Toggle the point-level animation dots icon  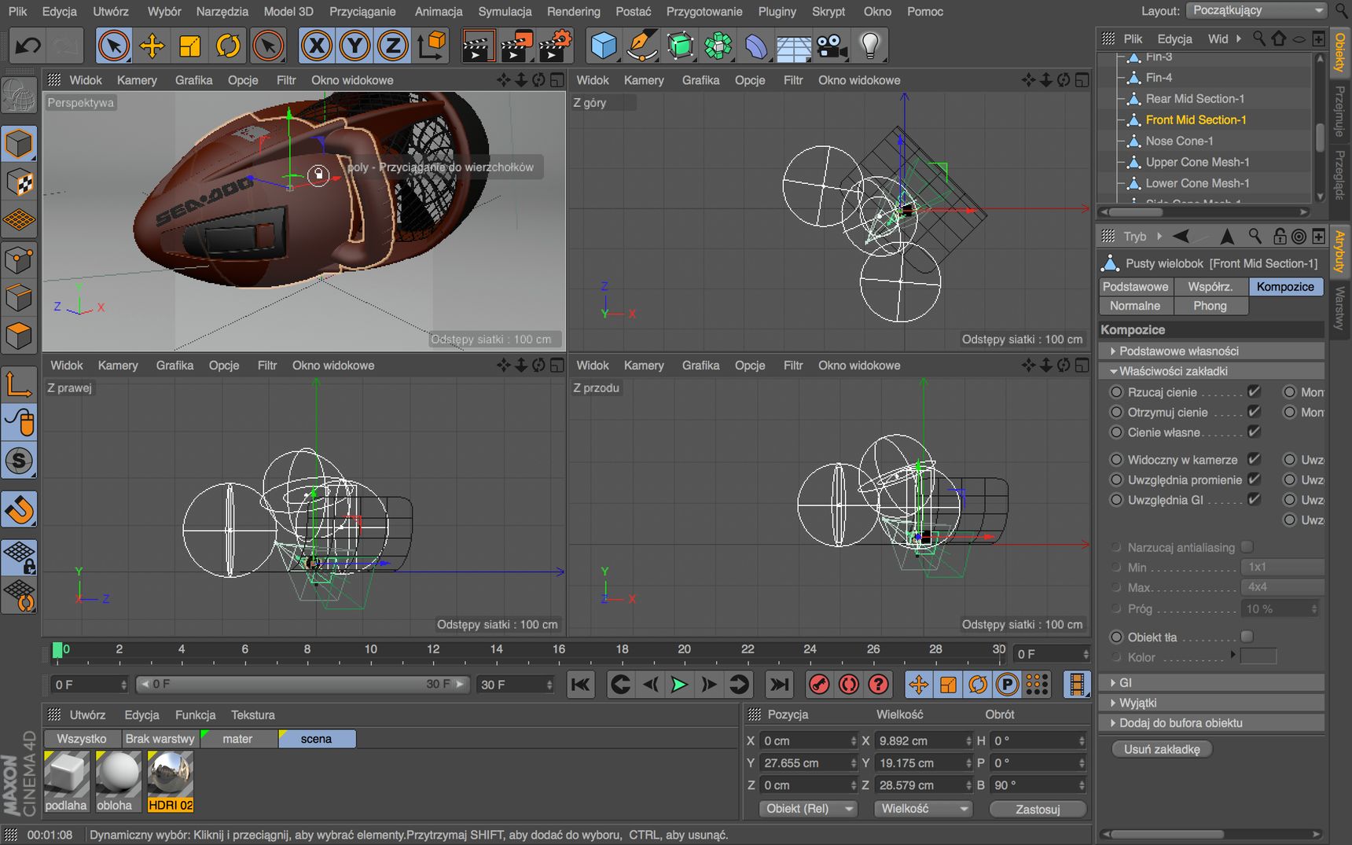tap(1038, 685)
